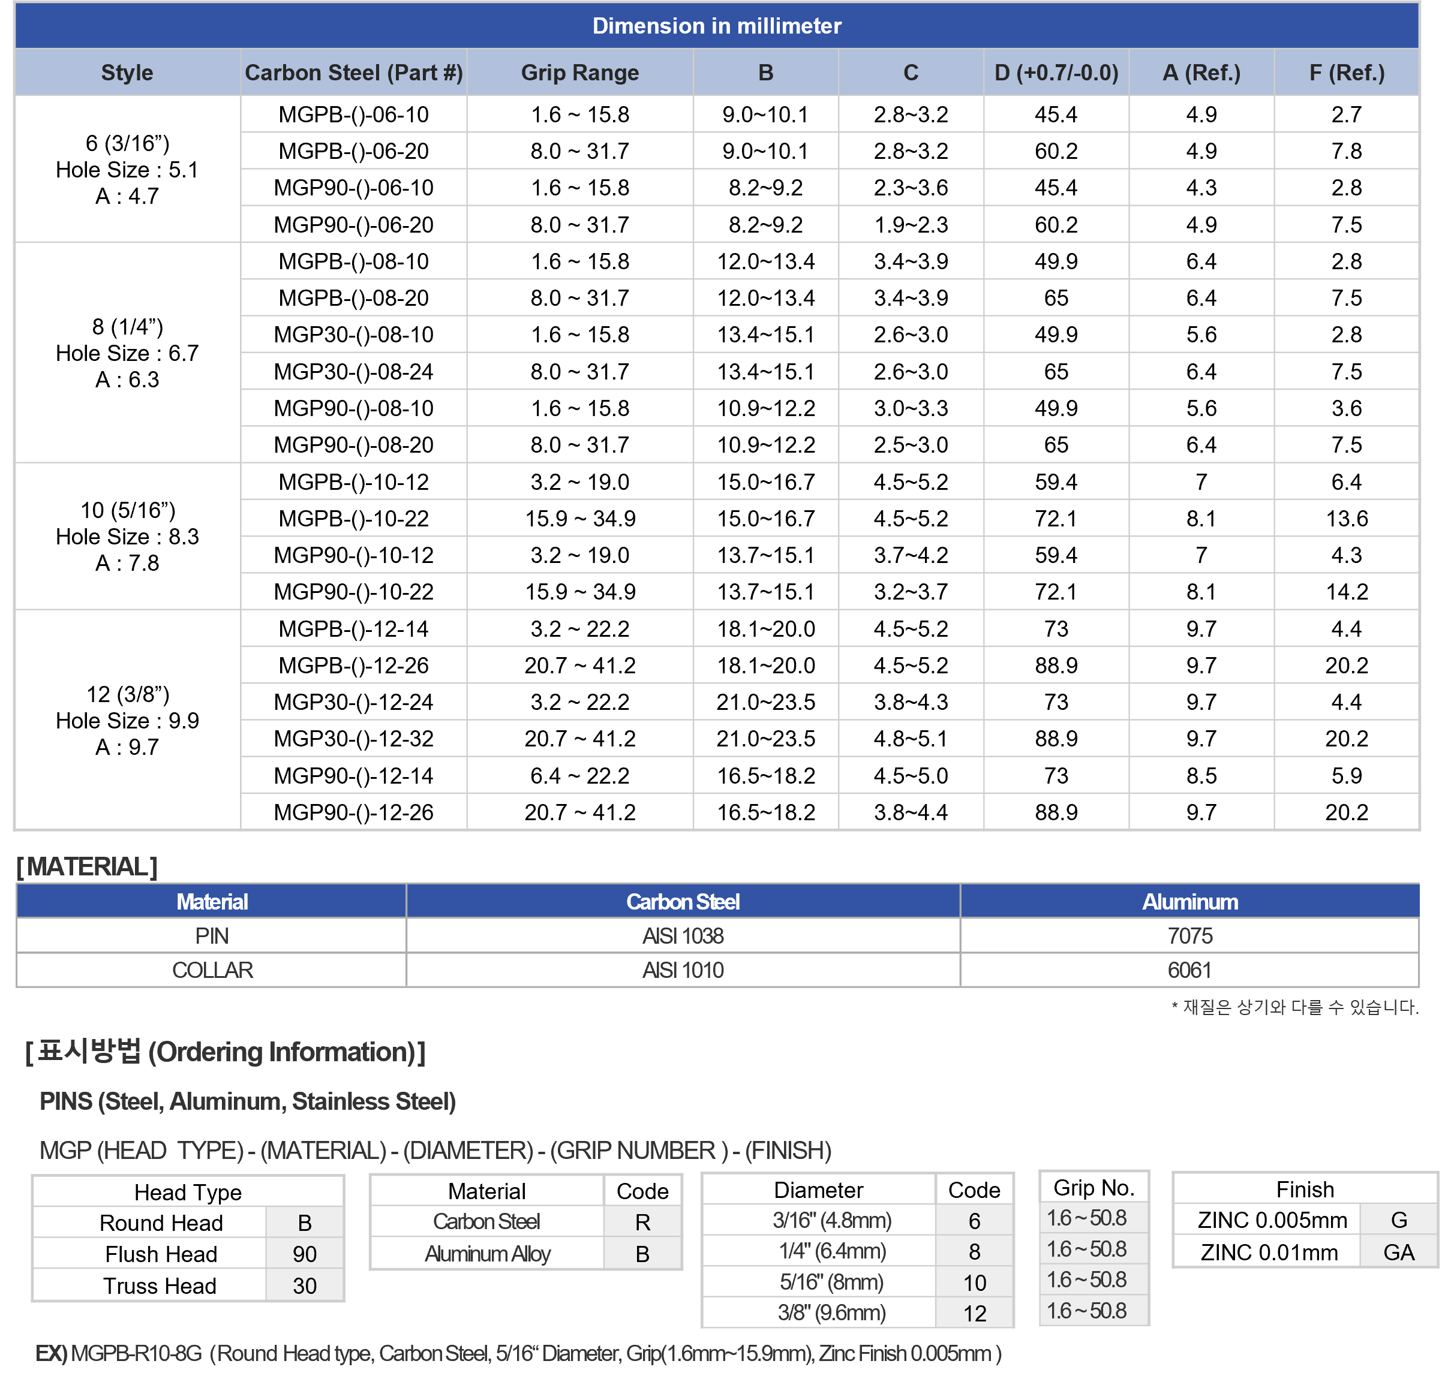Select part number MGP90-()-12-26

pyautogui.click(x=354, y=813)
